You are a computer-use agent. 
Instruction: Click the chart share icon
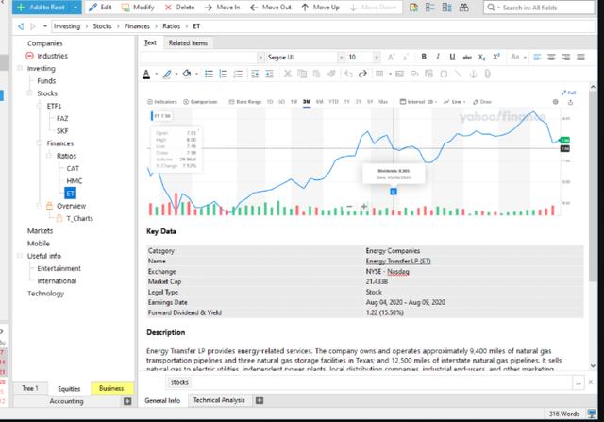[570, 102]
